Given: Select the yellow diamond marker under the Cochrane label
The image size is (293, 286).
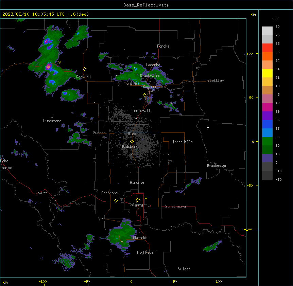Looking at the screenshot, I should tap(116, 200).
